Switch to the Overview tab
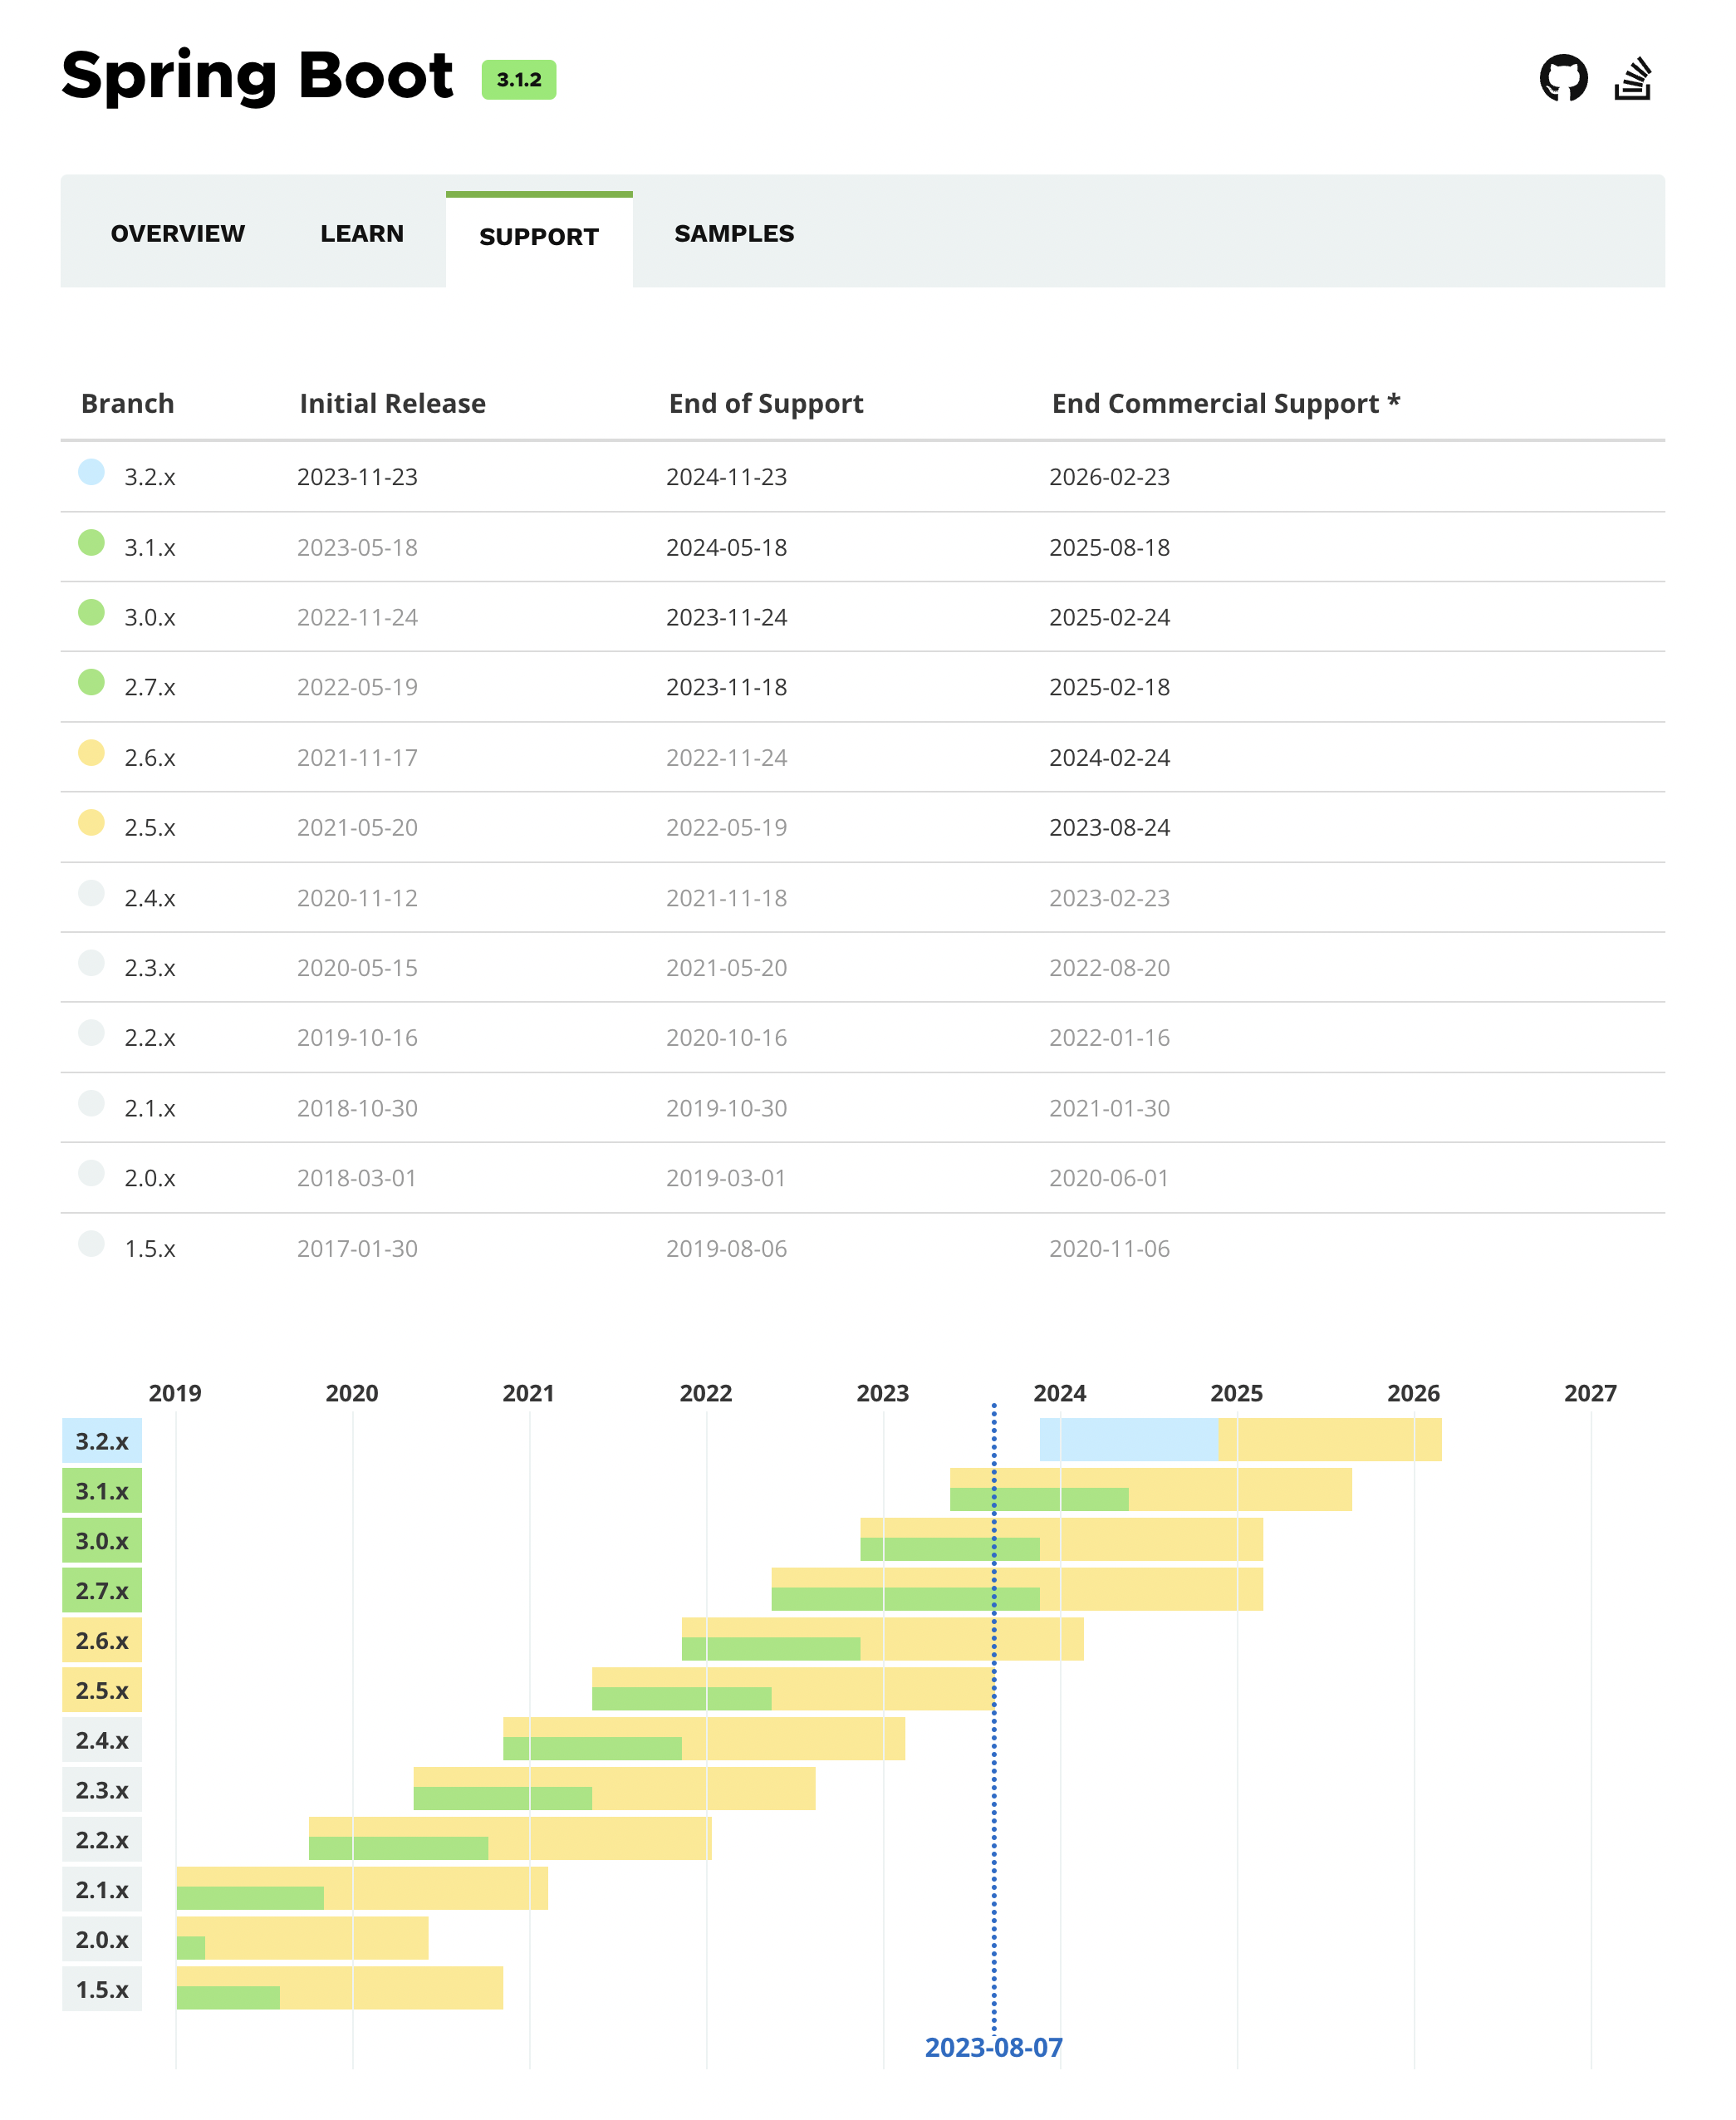This screenshot has height=2120, width=1736. coord(177,234)
